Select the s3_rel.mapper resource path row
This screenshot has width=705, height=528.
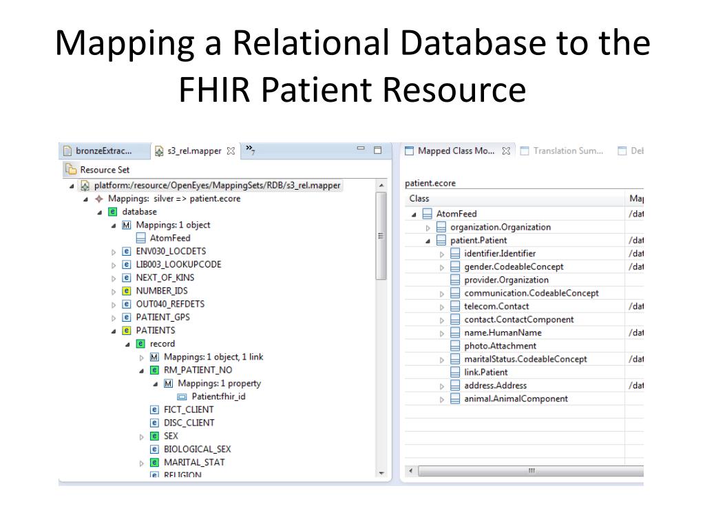(211, 186)
